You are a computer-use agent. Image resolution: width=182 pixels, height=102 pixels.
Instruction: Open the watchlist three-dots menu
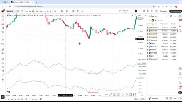175,16
